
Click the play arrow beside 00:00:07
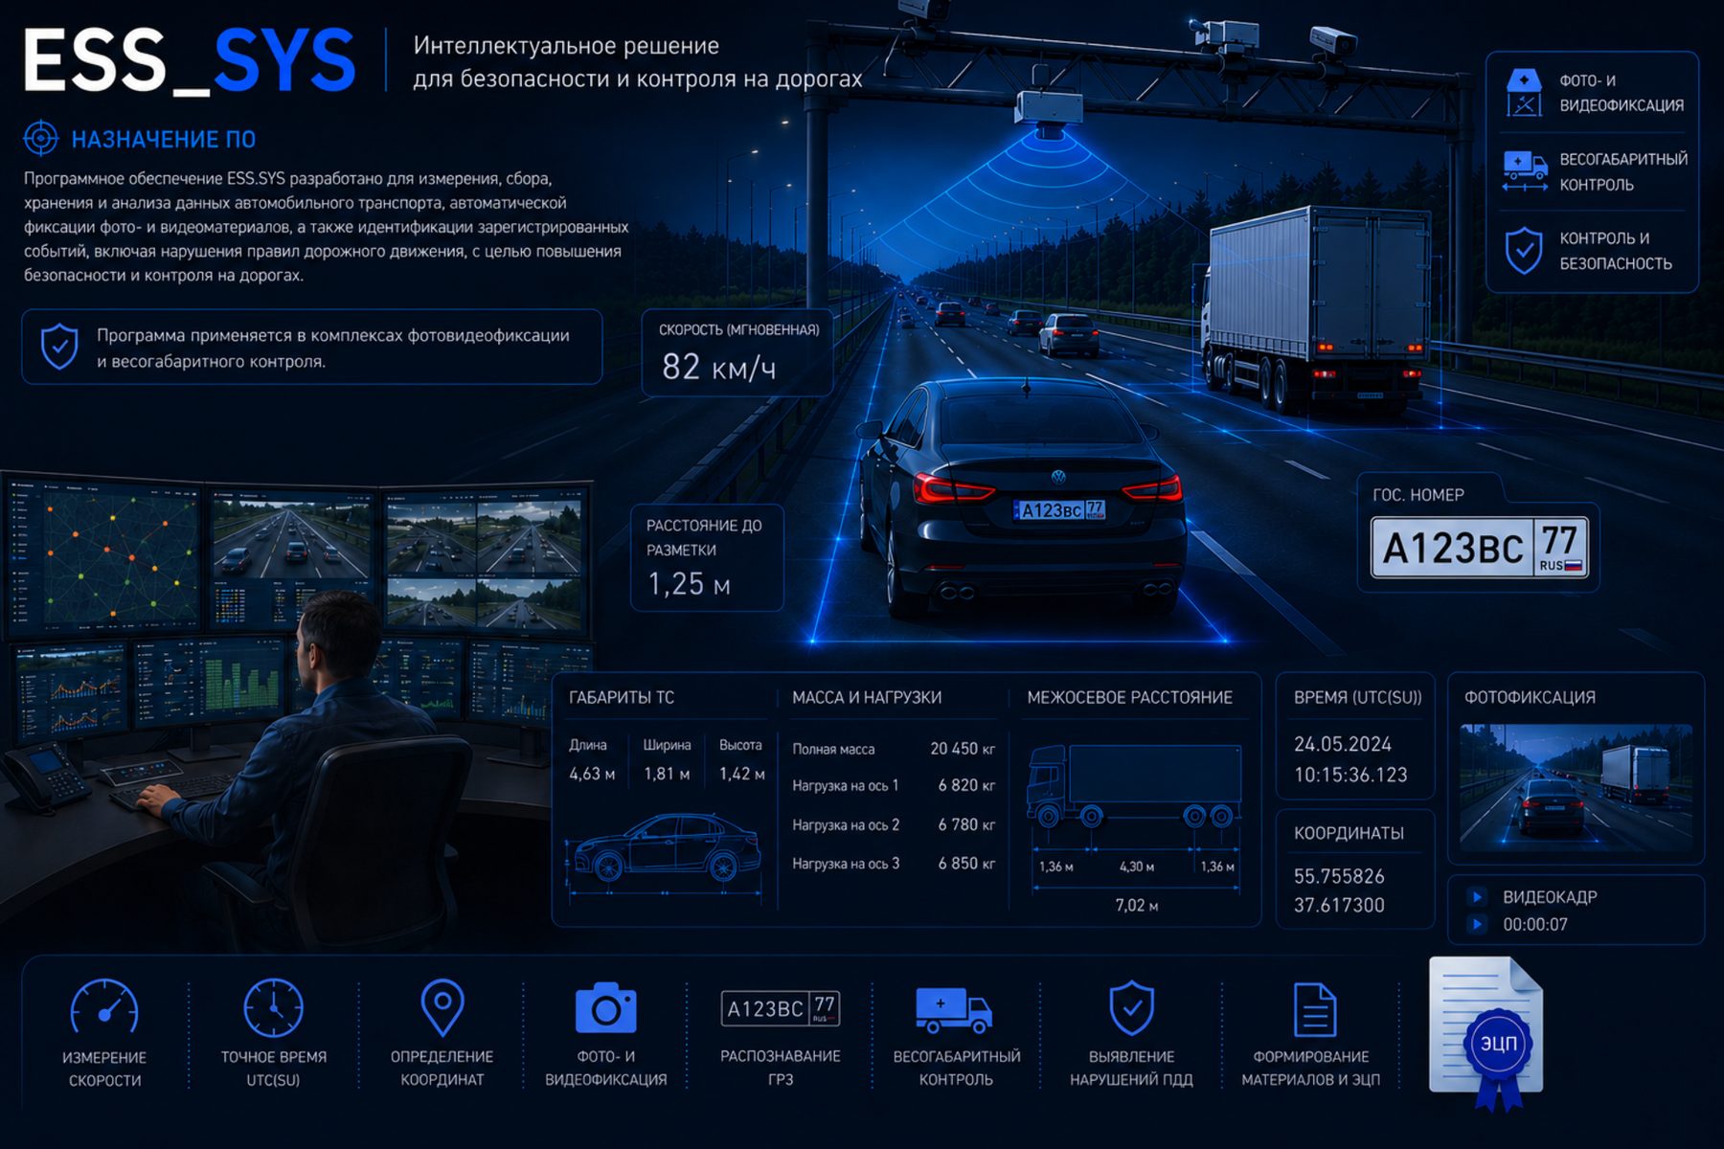(1477, 924)
